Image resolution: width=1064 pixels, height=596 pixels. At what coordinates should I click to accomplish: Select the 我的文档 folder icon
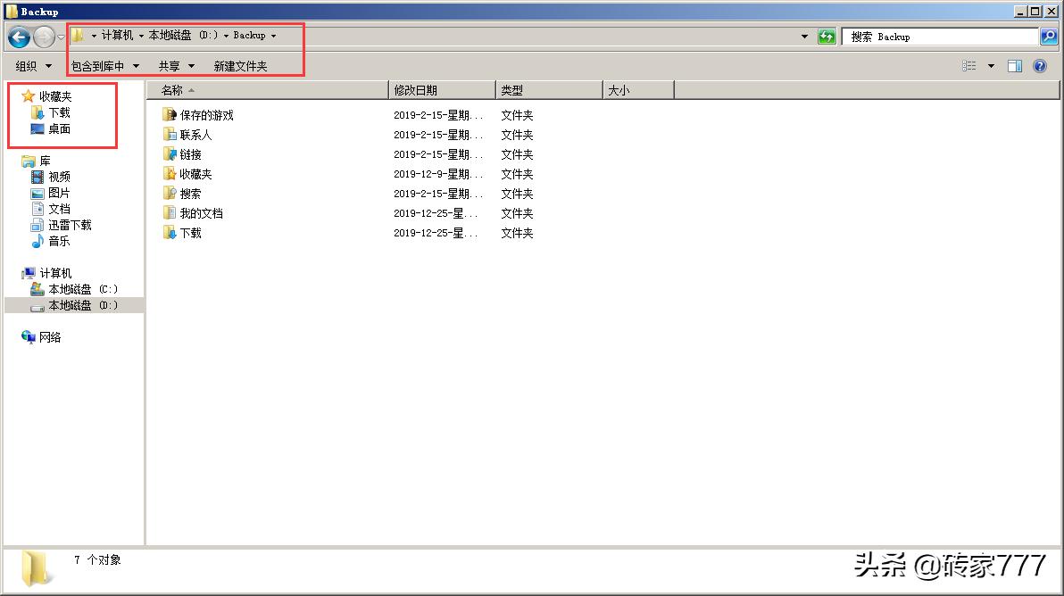pyautogui.click(x=170, y=213)
